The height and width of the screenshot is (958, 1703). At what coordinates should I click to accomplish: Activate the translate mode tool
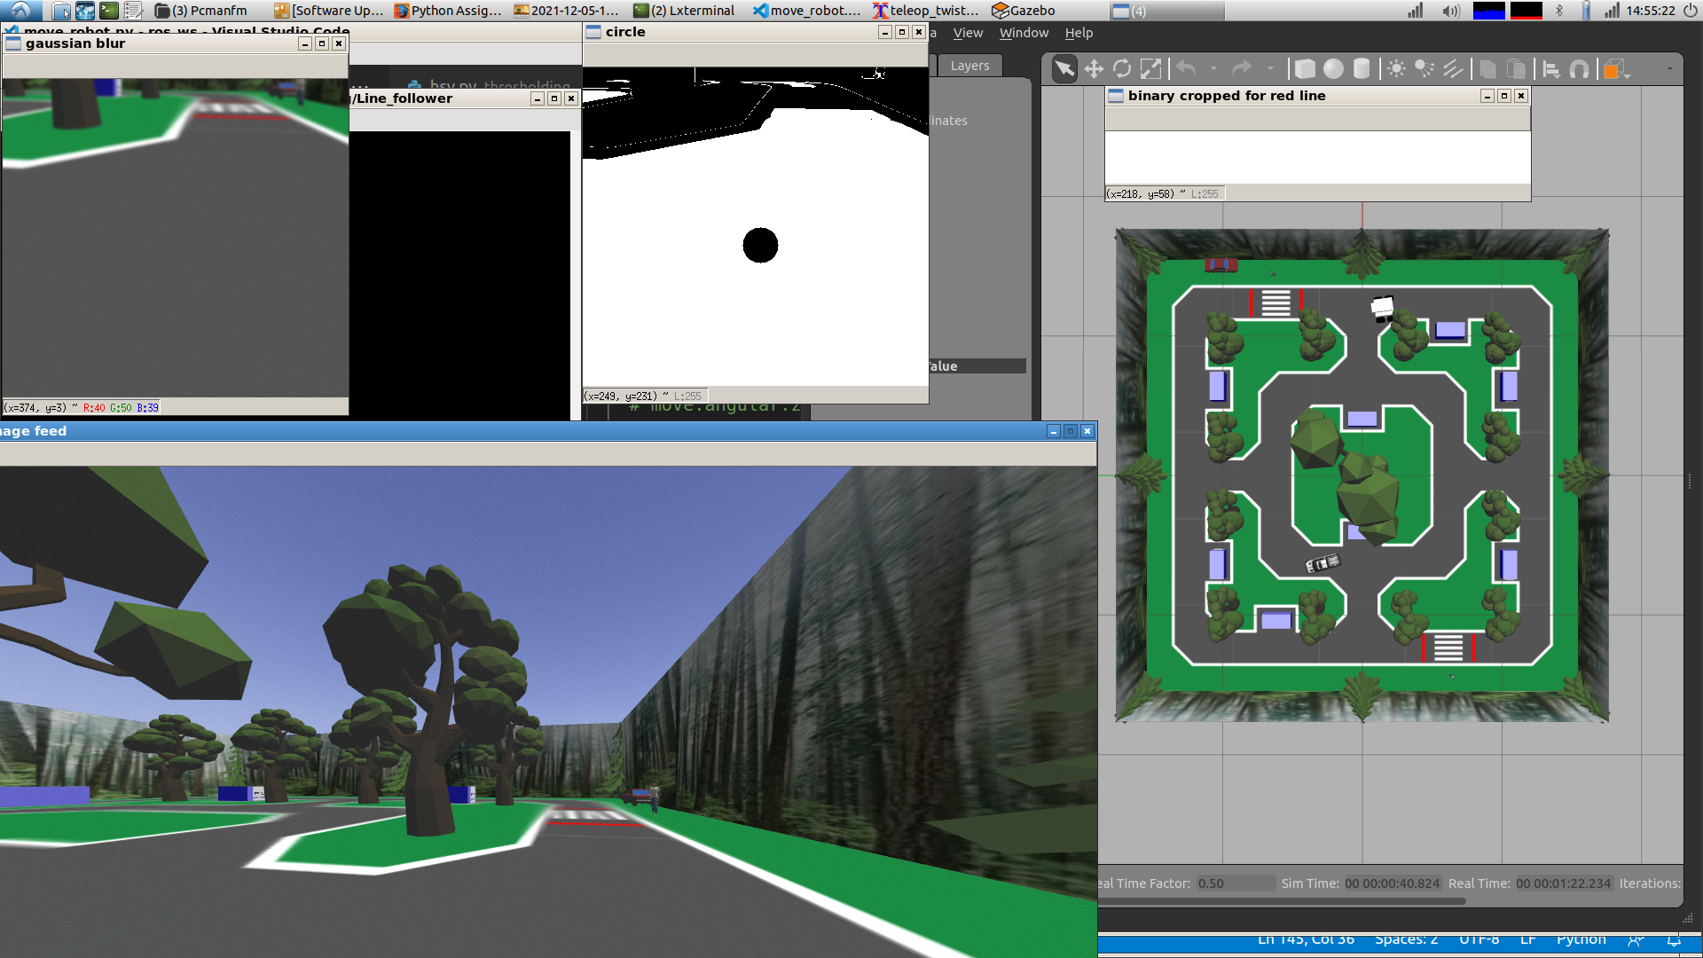(1094, 69)
